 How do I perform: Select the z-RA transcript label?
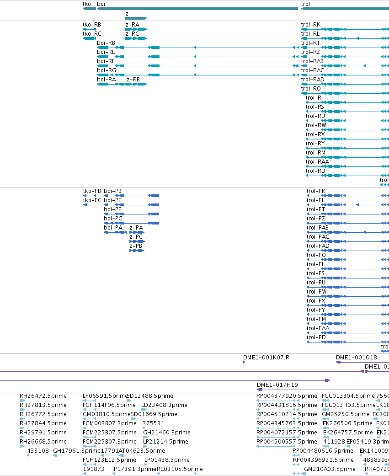click(x=132, y=25)
